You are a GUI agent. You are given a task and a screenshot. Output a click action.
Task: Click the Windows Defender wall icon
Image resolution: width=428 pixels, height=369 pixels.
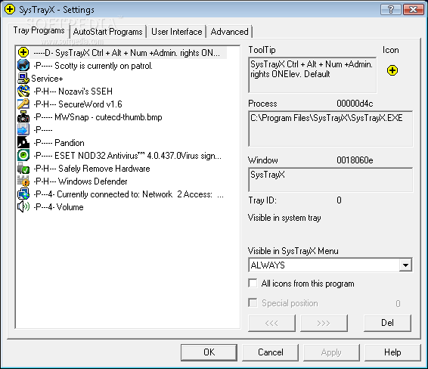[x=23, y=181]
